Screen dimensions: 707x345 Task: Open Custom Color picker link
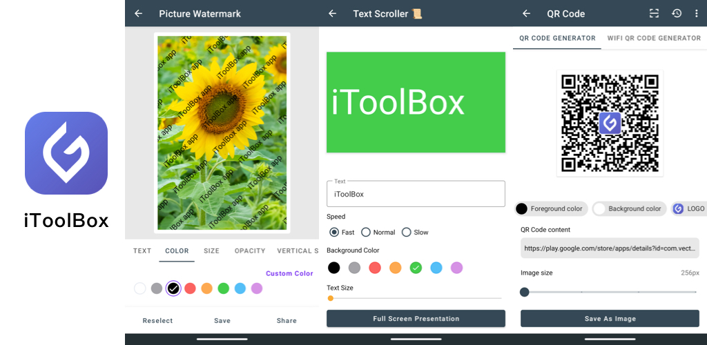pos(289,273)
